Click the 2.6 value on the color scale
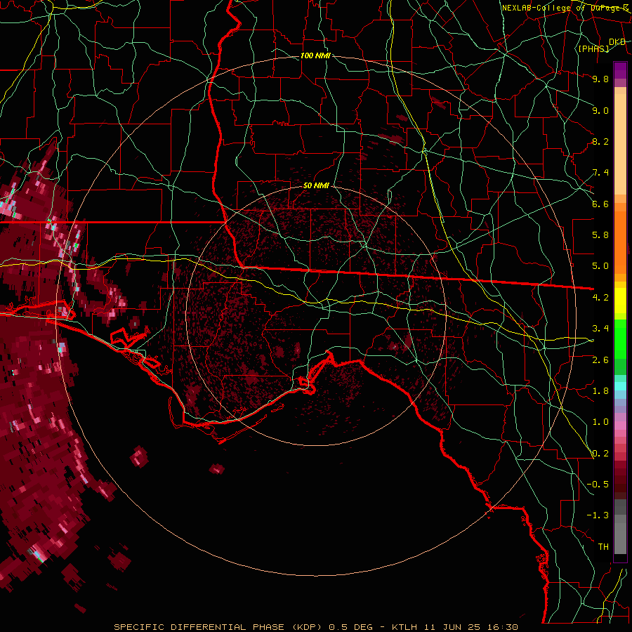This screenshot has width=632, height=632. click(x=600, y=360)
